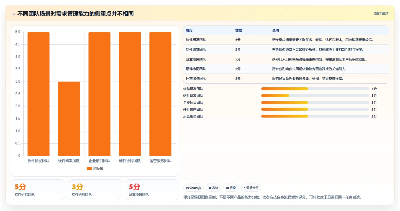The width and height of the screenshot is (400, 211).
Task: Click the 维度 column header
Action: (189, 30)
